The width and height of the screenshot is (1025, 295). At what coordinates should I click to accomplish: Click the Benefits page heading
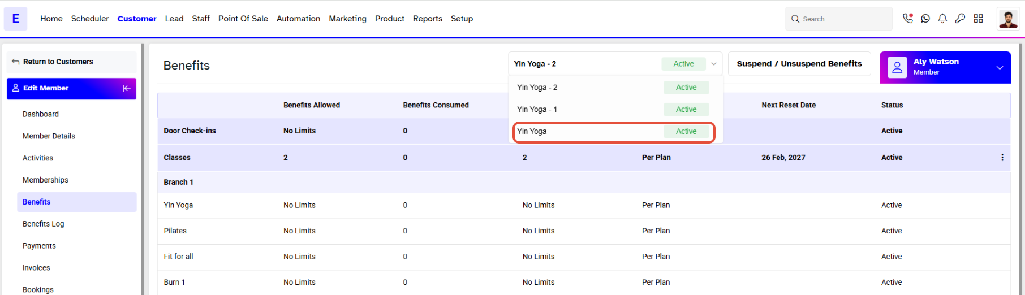(x=187, y=66)
